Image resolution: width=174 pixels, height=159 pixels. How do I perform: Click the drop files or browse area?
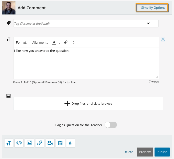pos(88,103)
